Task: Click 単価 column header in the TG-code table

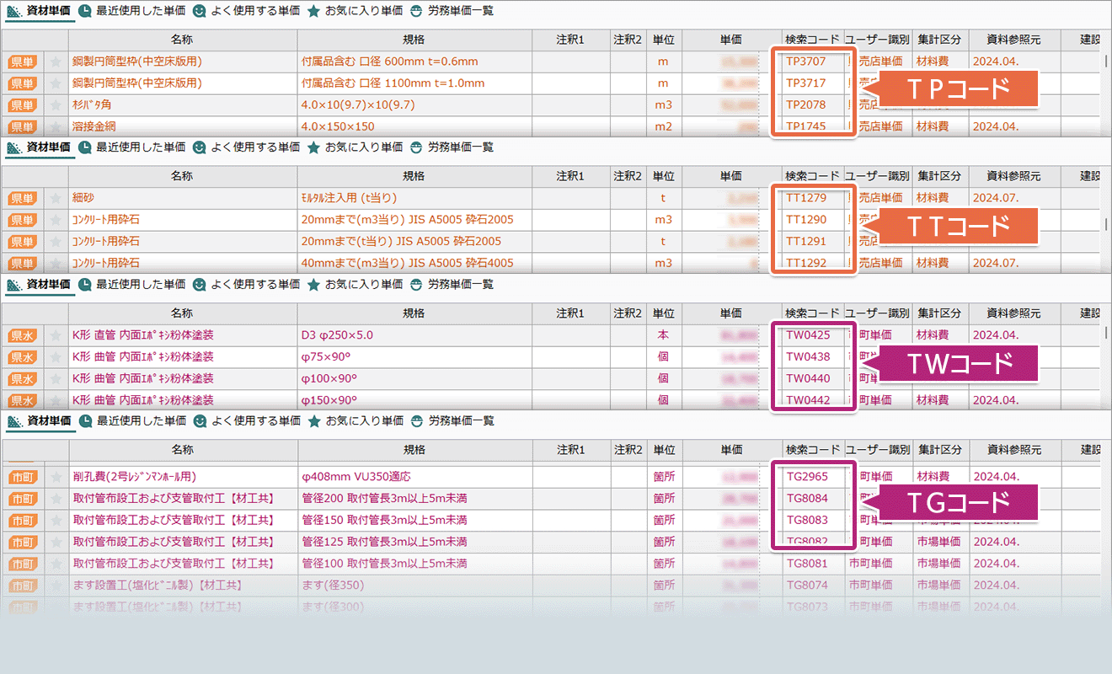Action: 731,450
